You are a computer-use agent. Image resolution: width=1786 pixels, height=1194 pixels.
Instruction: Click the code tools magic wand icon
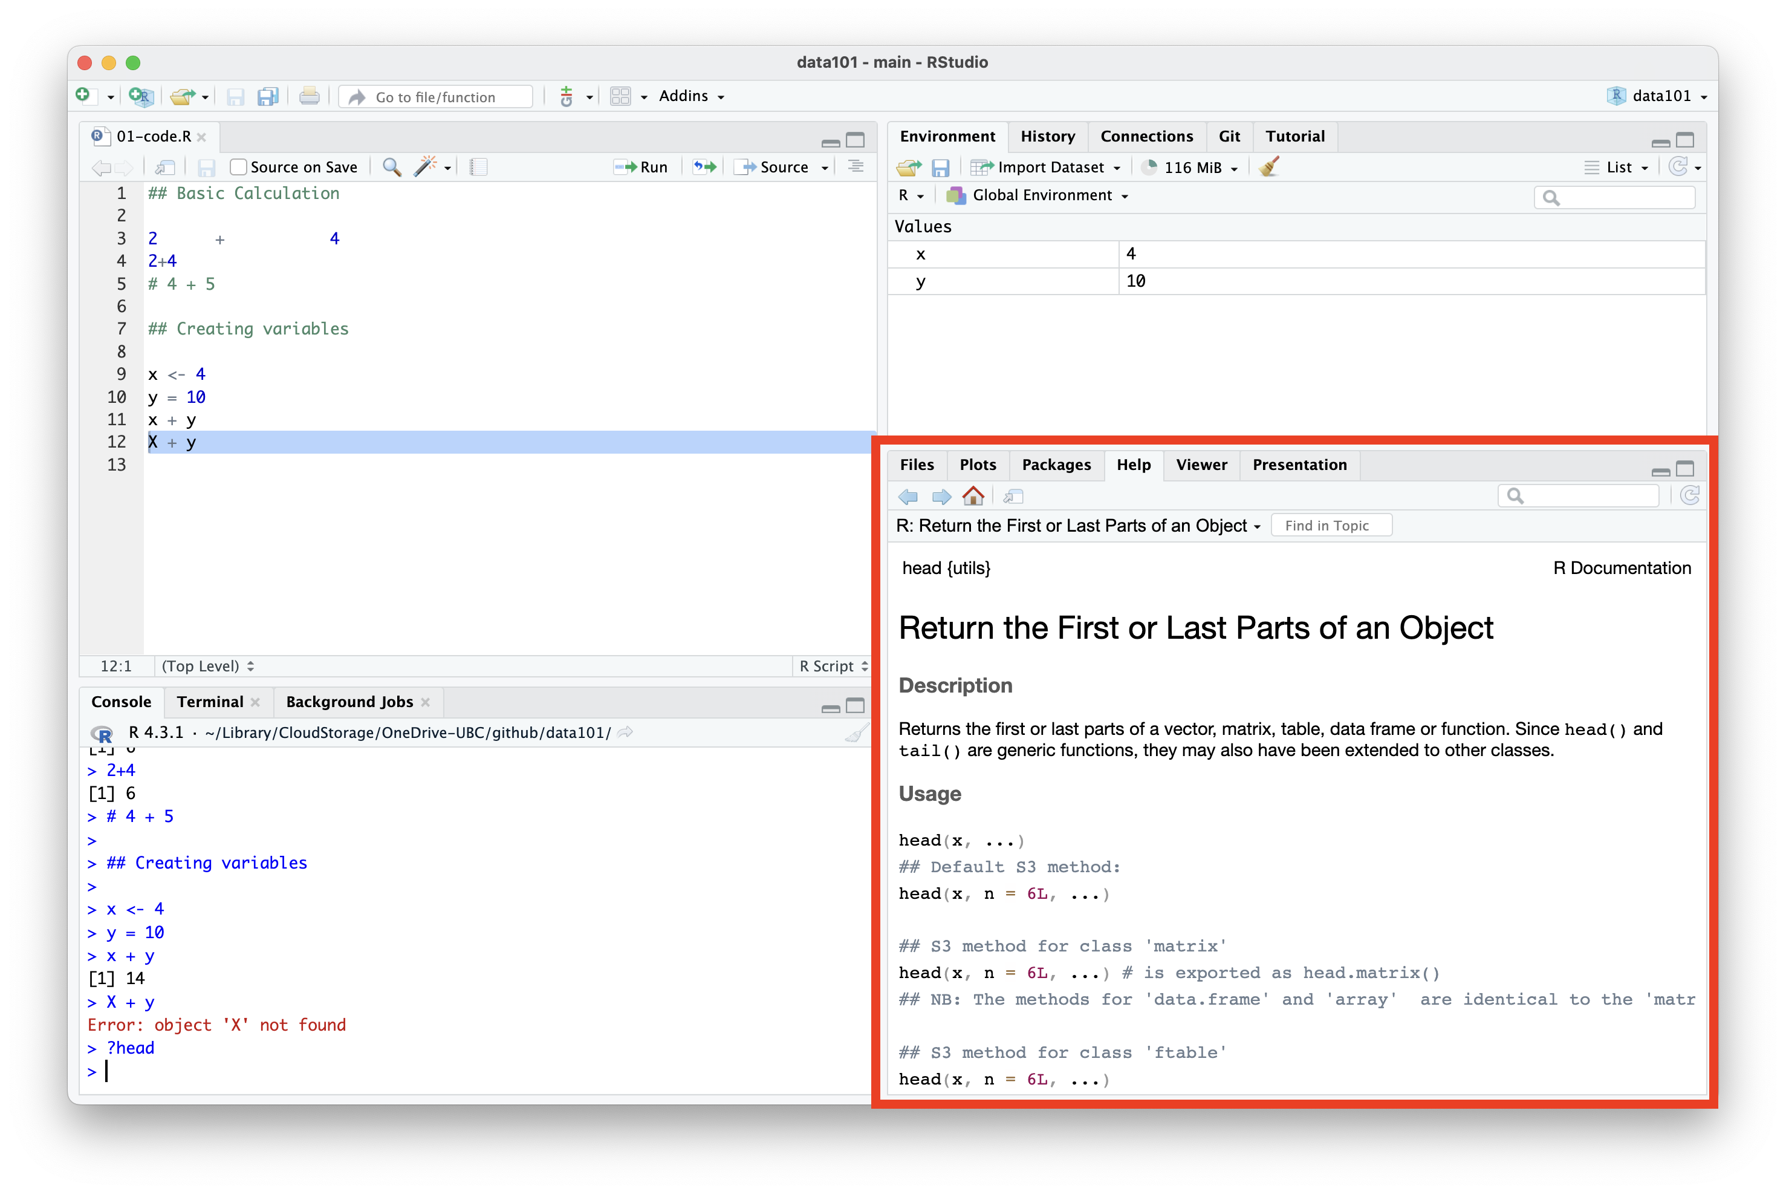(x=424, y=167)
